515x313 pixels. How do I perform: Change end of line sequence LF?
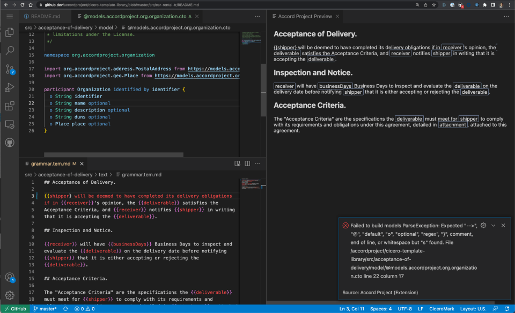(x=421, y=309)
